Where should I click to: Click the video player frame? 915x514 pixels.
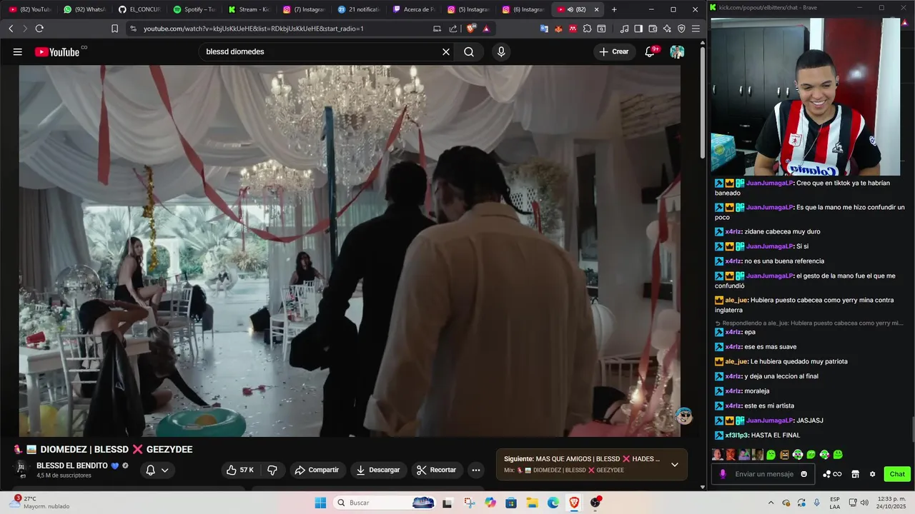350,251
